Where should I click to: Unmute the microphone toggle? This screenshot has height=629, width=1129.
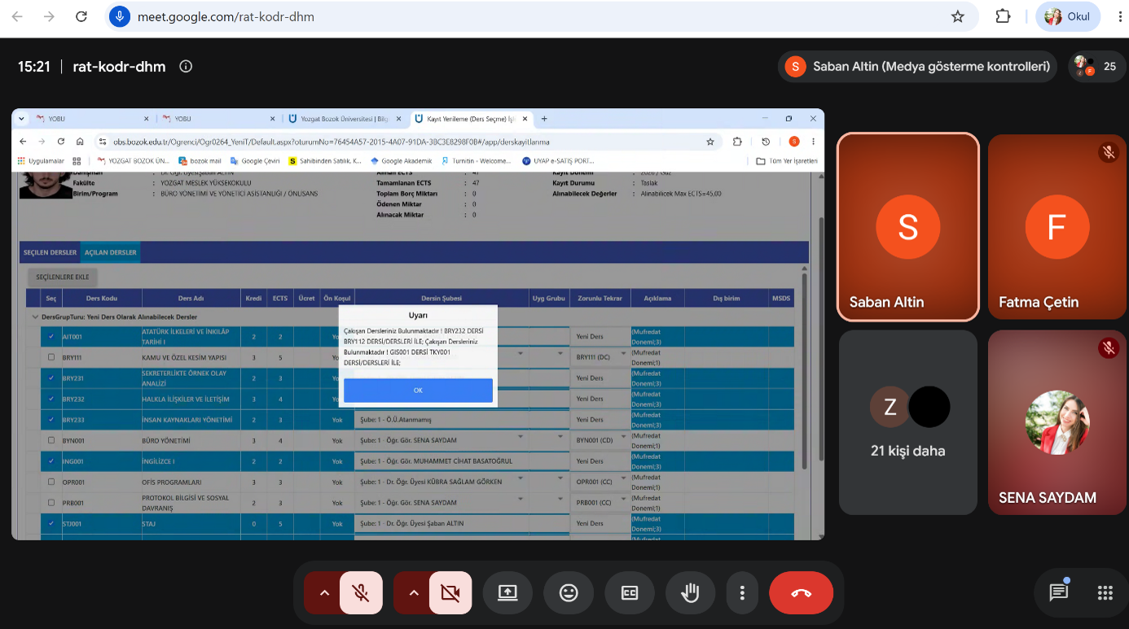(x=361, y=592)
